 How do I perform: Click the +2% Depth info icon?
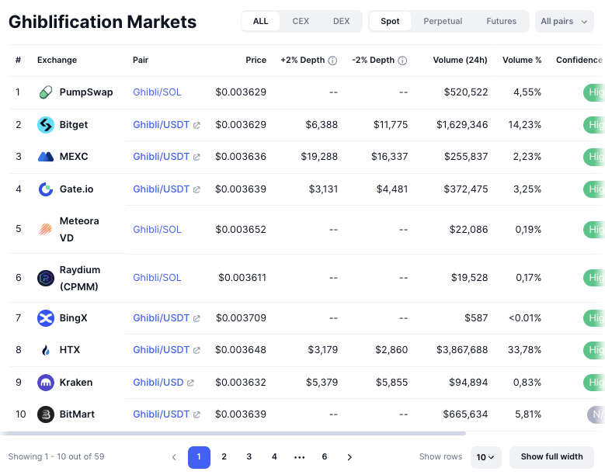332,61
